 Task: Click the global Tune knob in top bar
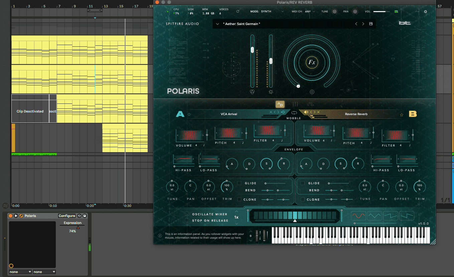point(334,11)
